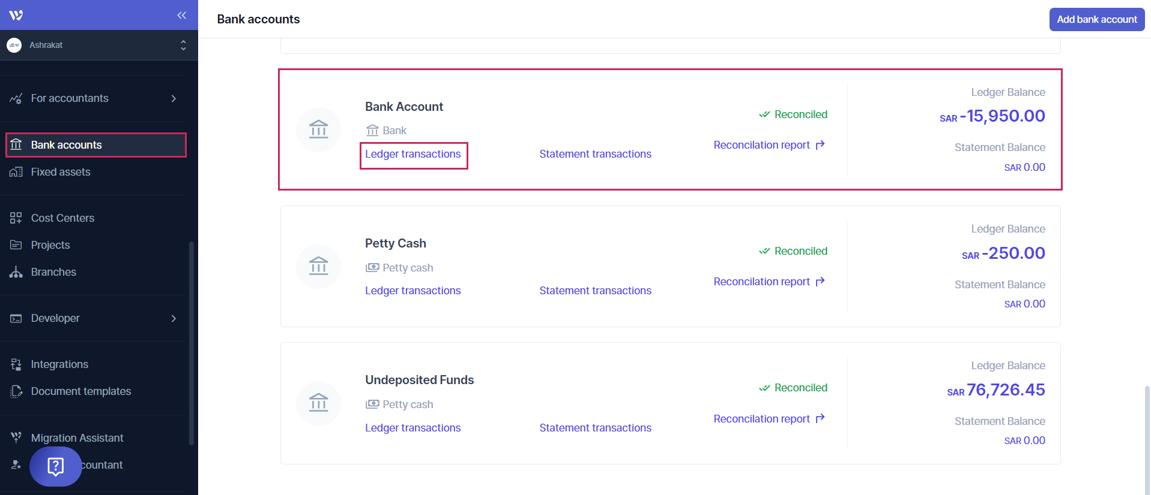Click the Document templates icon
Image resolution: width=1151 pixels, height=495 pixels.
point(16,391)
